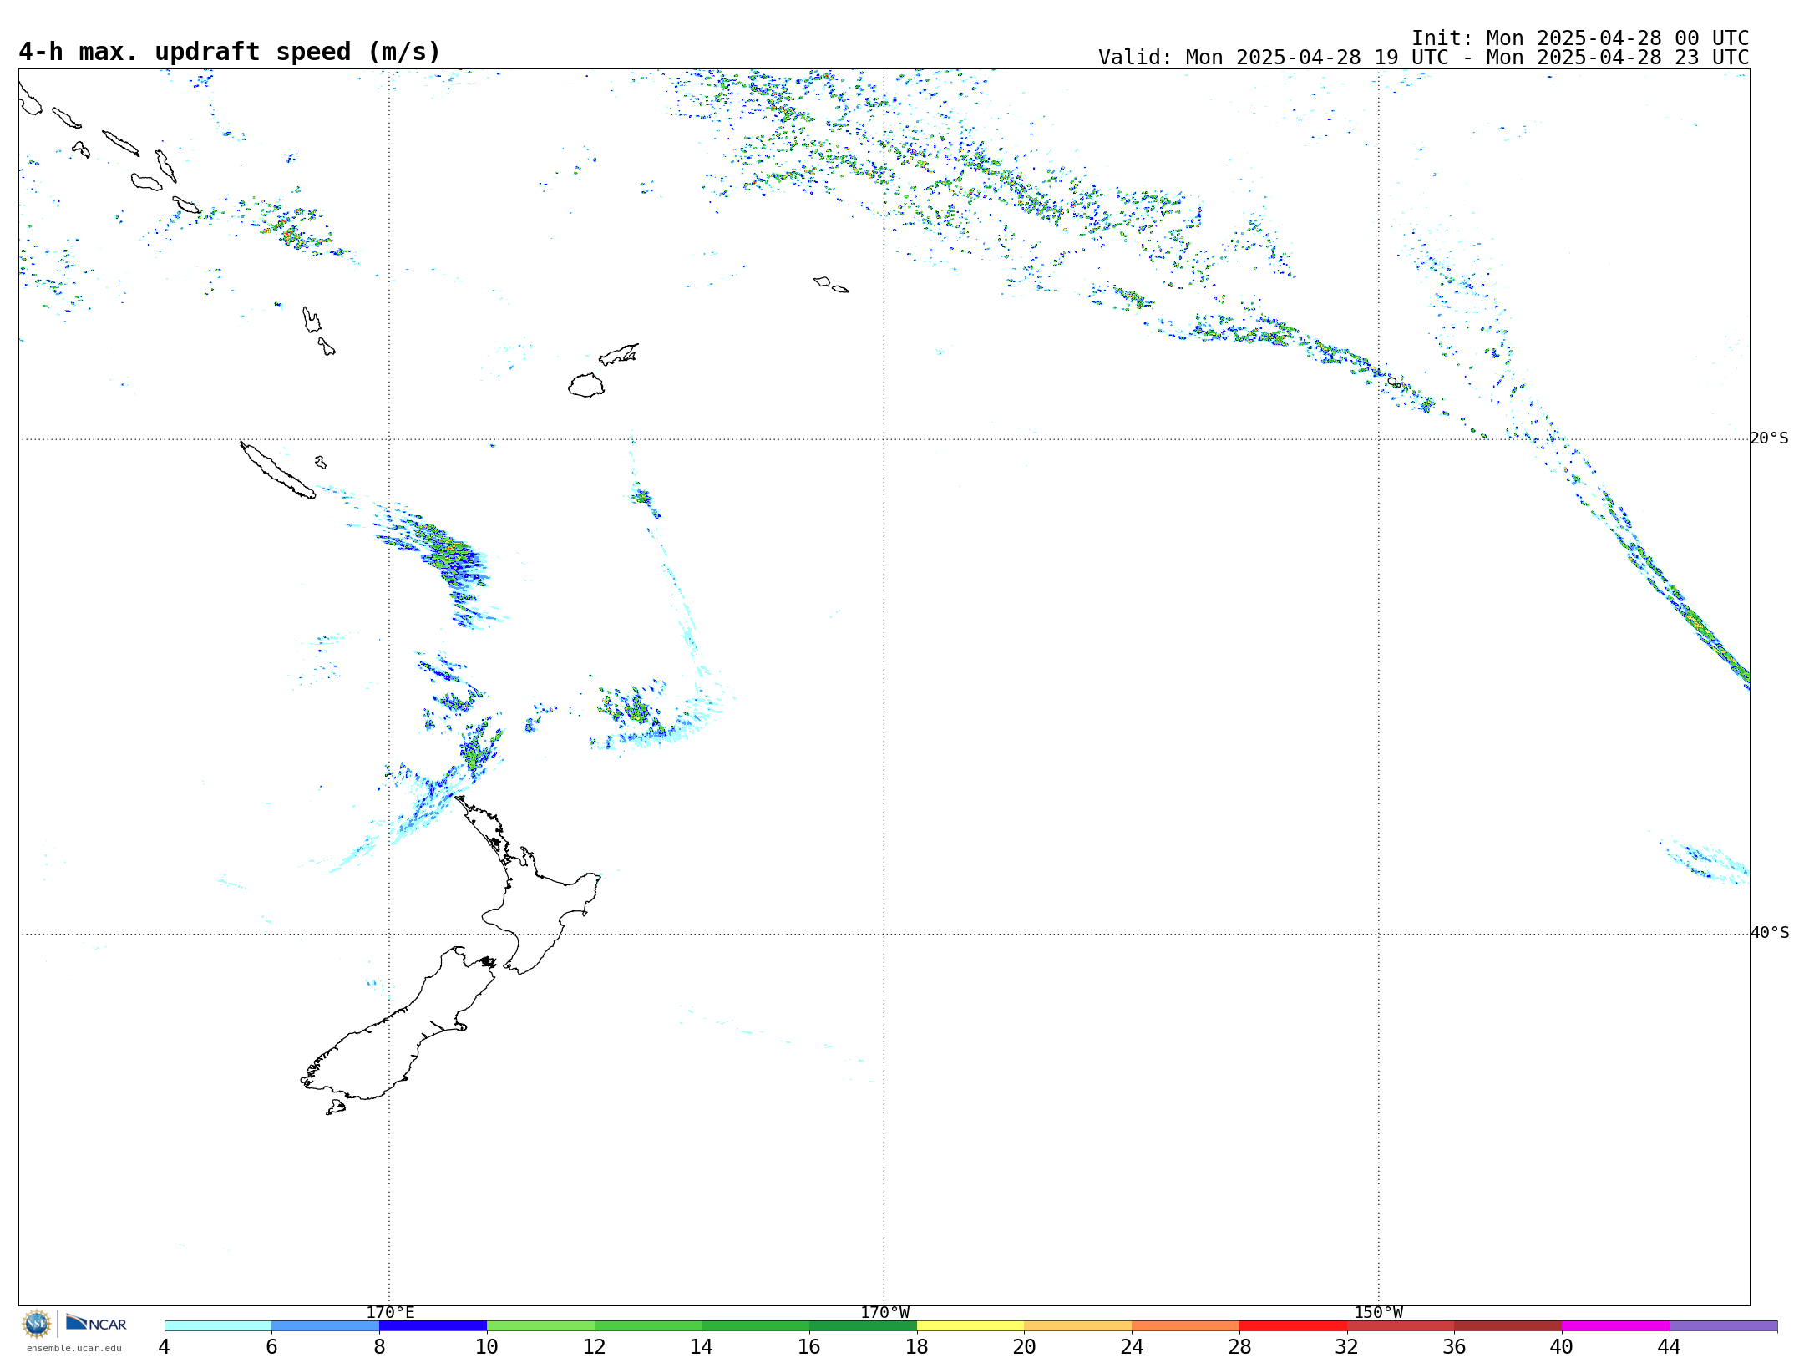The image size is (1804, 1358).
Task: Click the 40°S latitude label
Action: pos(1769,933)
